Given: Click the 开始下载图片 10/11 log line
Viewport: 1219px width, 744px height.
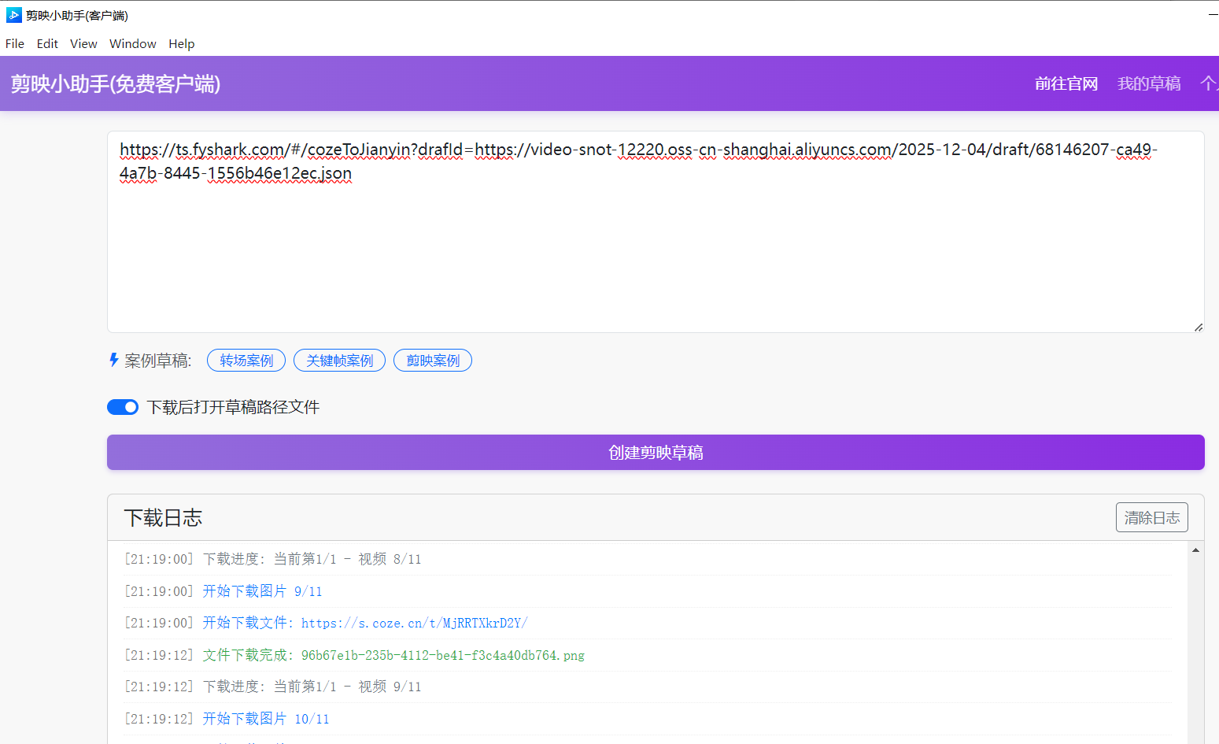Looking at the screenshot, I should (227, 719).
